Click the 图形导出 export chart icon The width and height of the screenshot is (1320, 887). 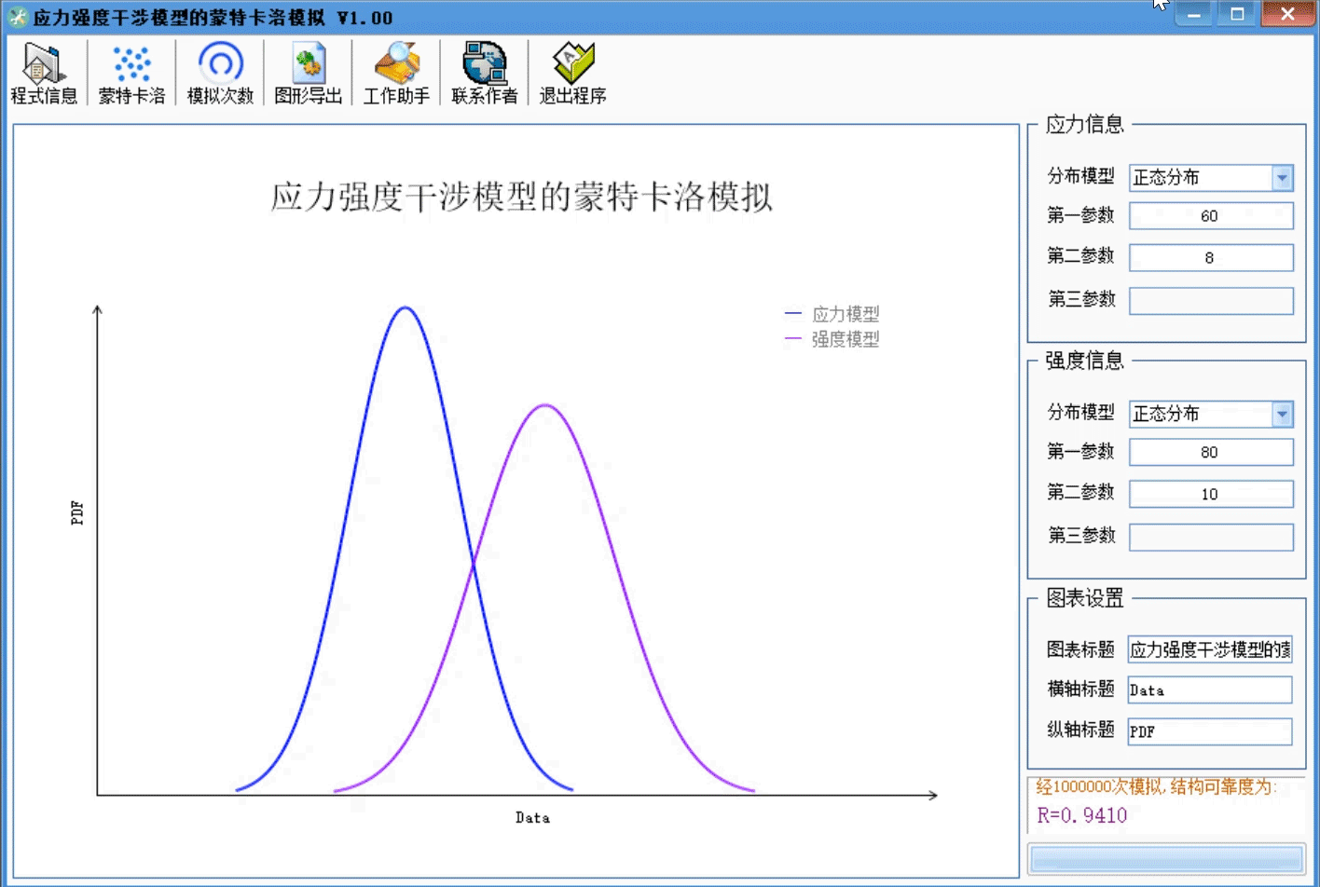309,74
